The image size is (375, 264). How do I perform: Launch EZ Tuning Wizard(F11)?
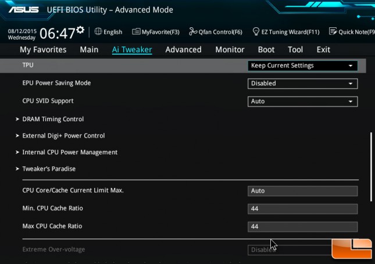(x=286, y=32)
